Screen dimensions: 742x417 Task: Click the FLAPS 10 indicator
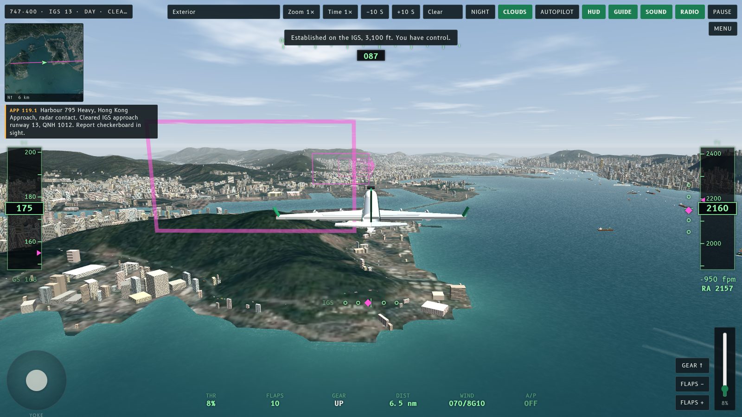coord(275,400)
